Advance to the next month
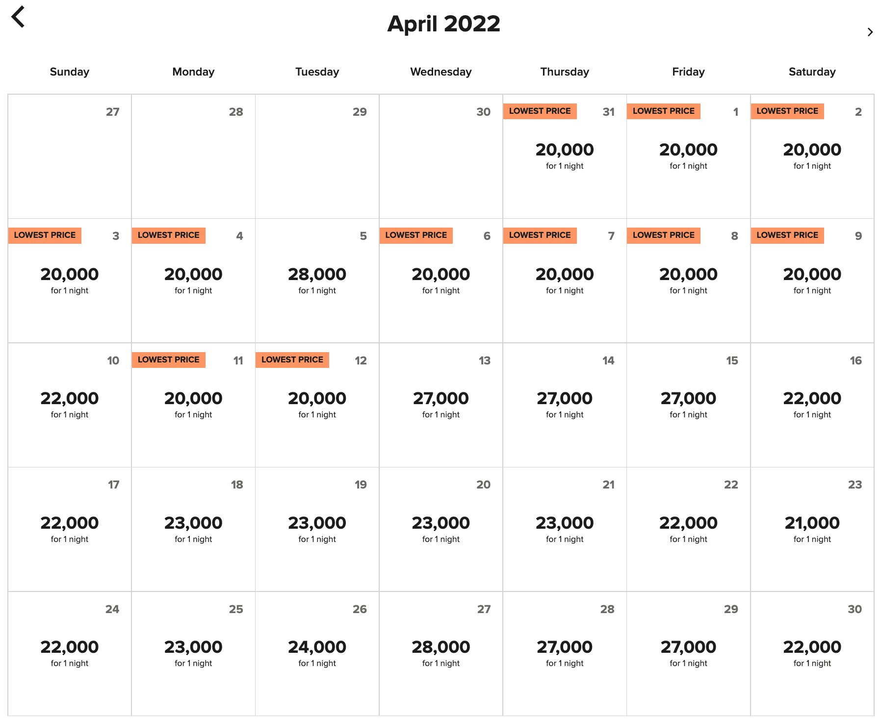 click(870, 32)
